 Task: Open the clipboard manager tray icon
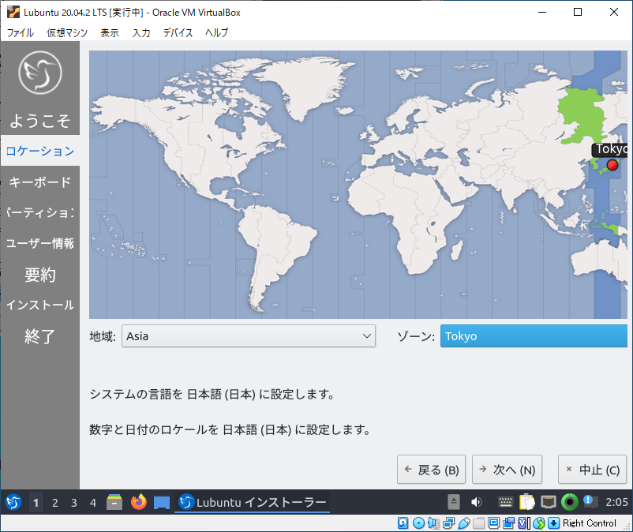526,502
